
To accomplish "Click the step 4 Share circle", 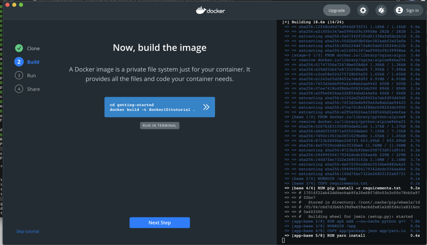I will 19,89.
